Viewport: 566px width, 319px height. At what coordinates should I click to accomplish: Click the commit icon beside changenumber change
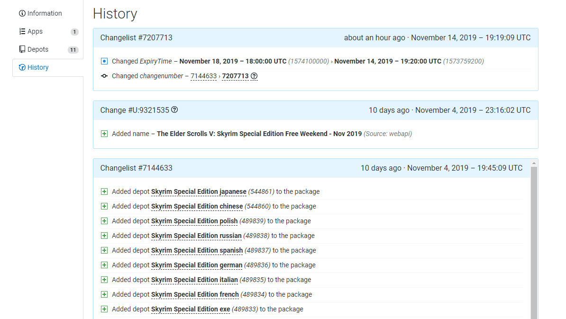[x=104, y=76]
